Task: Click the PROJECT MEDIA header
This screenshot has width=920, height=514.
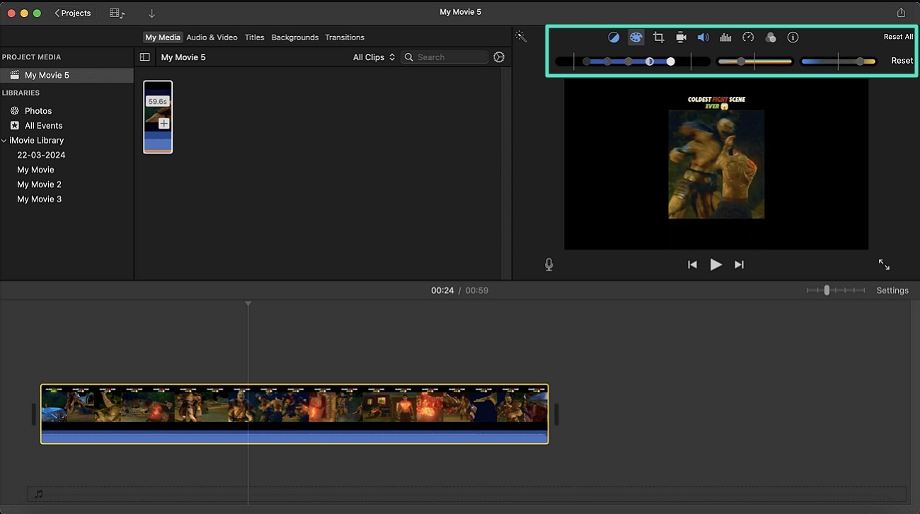Action: pyautogui.click(x=31, y=57)
